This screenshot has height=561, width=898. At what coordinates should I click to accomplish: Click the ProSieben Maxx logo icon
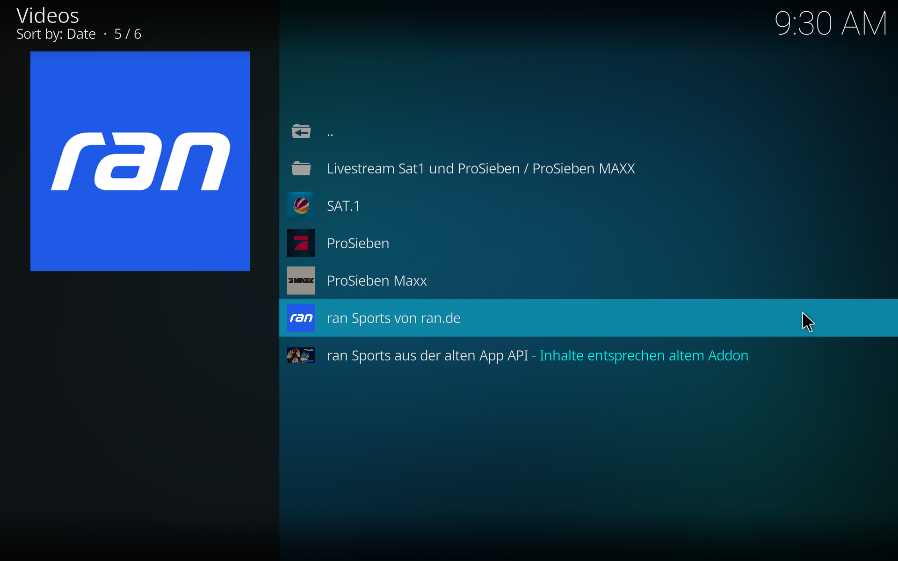click(301, 280)
